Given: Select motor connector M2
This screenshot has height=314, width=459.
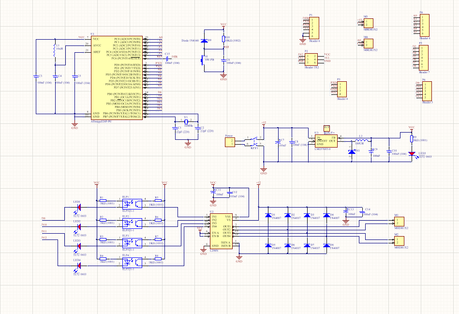Looking at the screenshot, I should 400,241.
